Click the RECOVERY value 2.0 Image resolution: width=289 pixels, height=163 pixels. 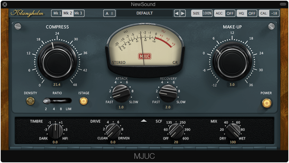point(168,107)
